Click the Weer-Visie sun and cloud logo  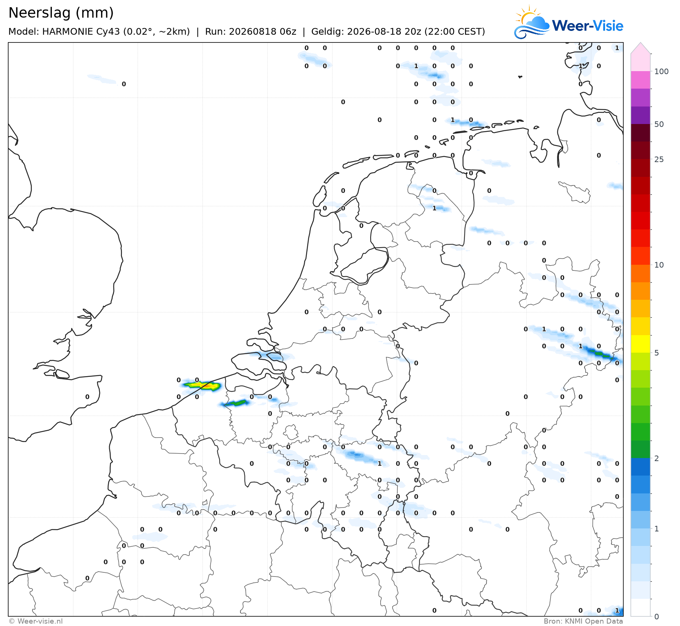click(x=532, y=22)
